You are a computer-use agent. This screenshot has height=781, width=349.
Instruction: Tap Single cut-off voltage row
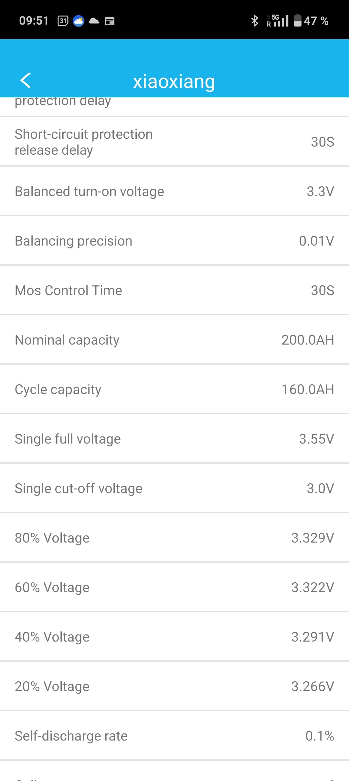point(174,489)
